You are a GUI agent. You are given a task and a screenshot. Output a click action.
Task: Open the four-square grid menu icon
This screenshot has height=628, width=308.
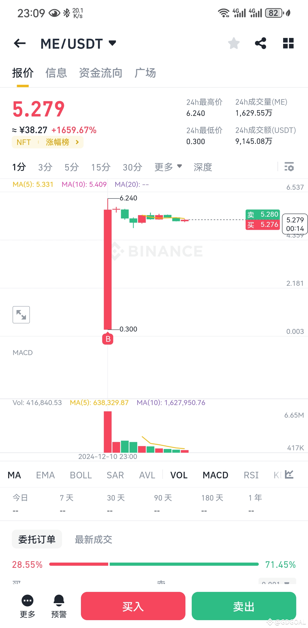click(x=288, y=43)
